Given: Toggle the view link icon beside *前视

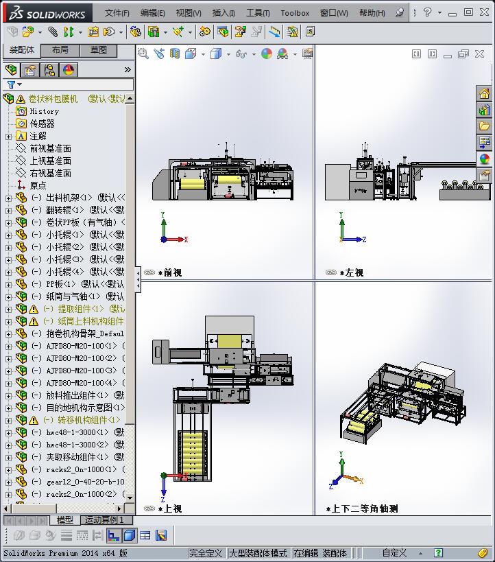Looking at the screenshot, I should [149, 272].
